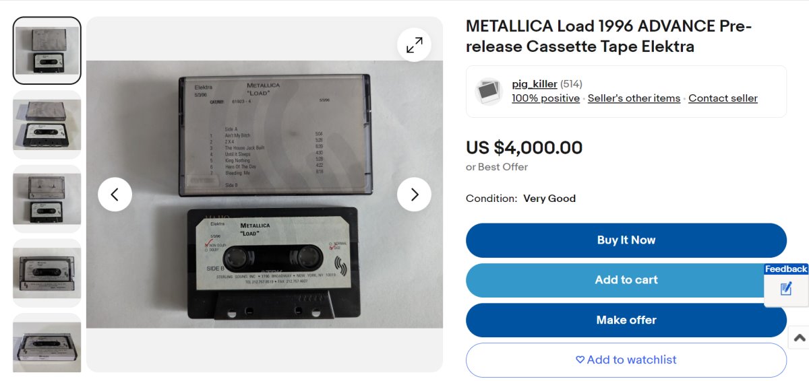Image resolution: width=809 pixels, height=381 pixels.
Task: View the 100% positive feedback link
Action: click(545, 98)
